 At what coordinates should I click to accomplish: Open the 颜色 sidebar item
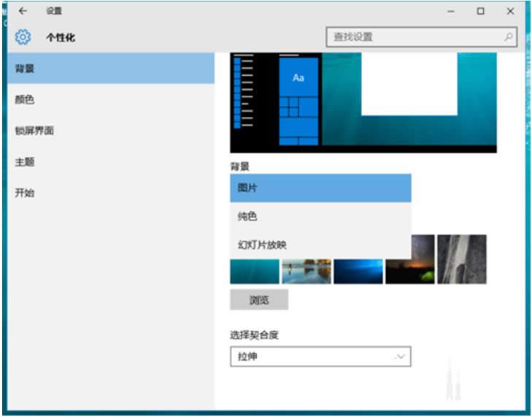click(x=111, y=99)
